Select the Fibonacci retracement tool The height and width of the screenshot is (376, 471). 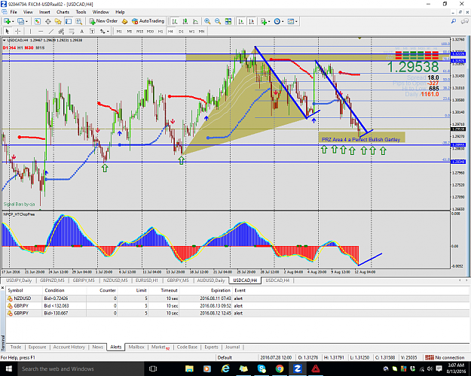point(72,31)
